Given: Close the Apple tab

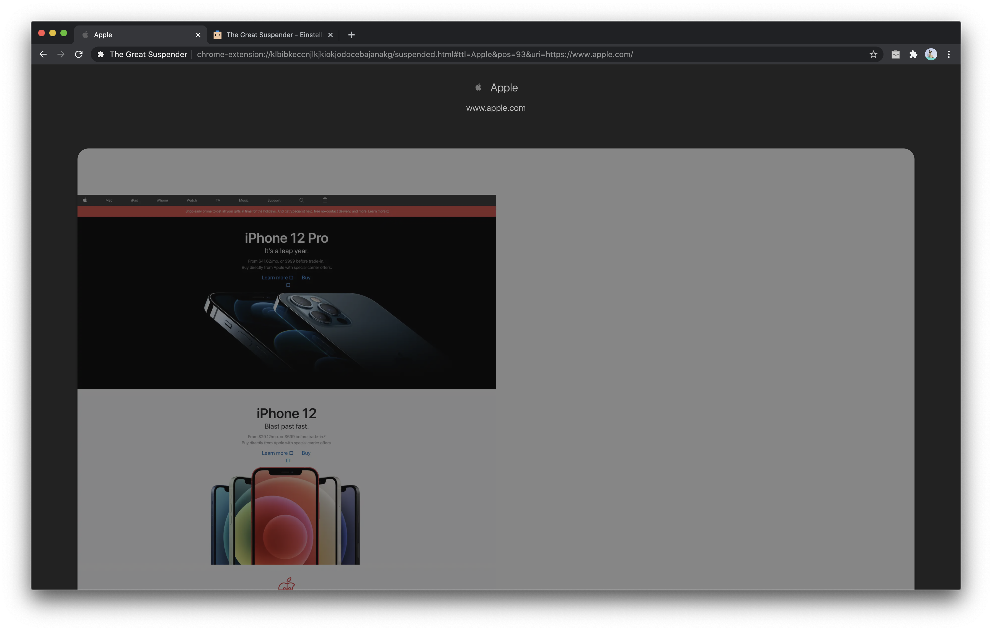Looking at the screenshot, I should 198,35.
